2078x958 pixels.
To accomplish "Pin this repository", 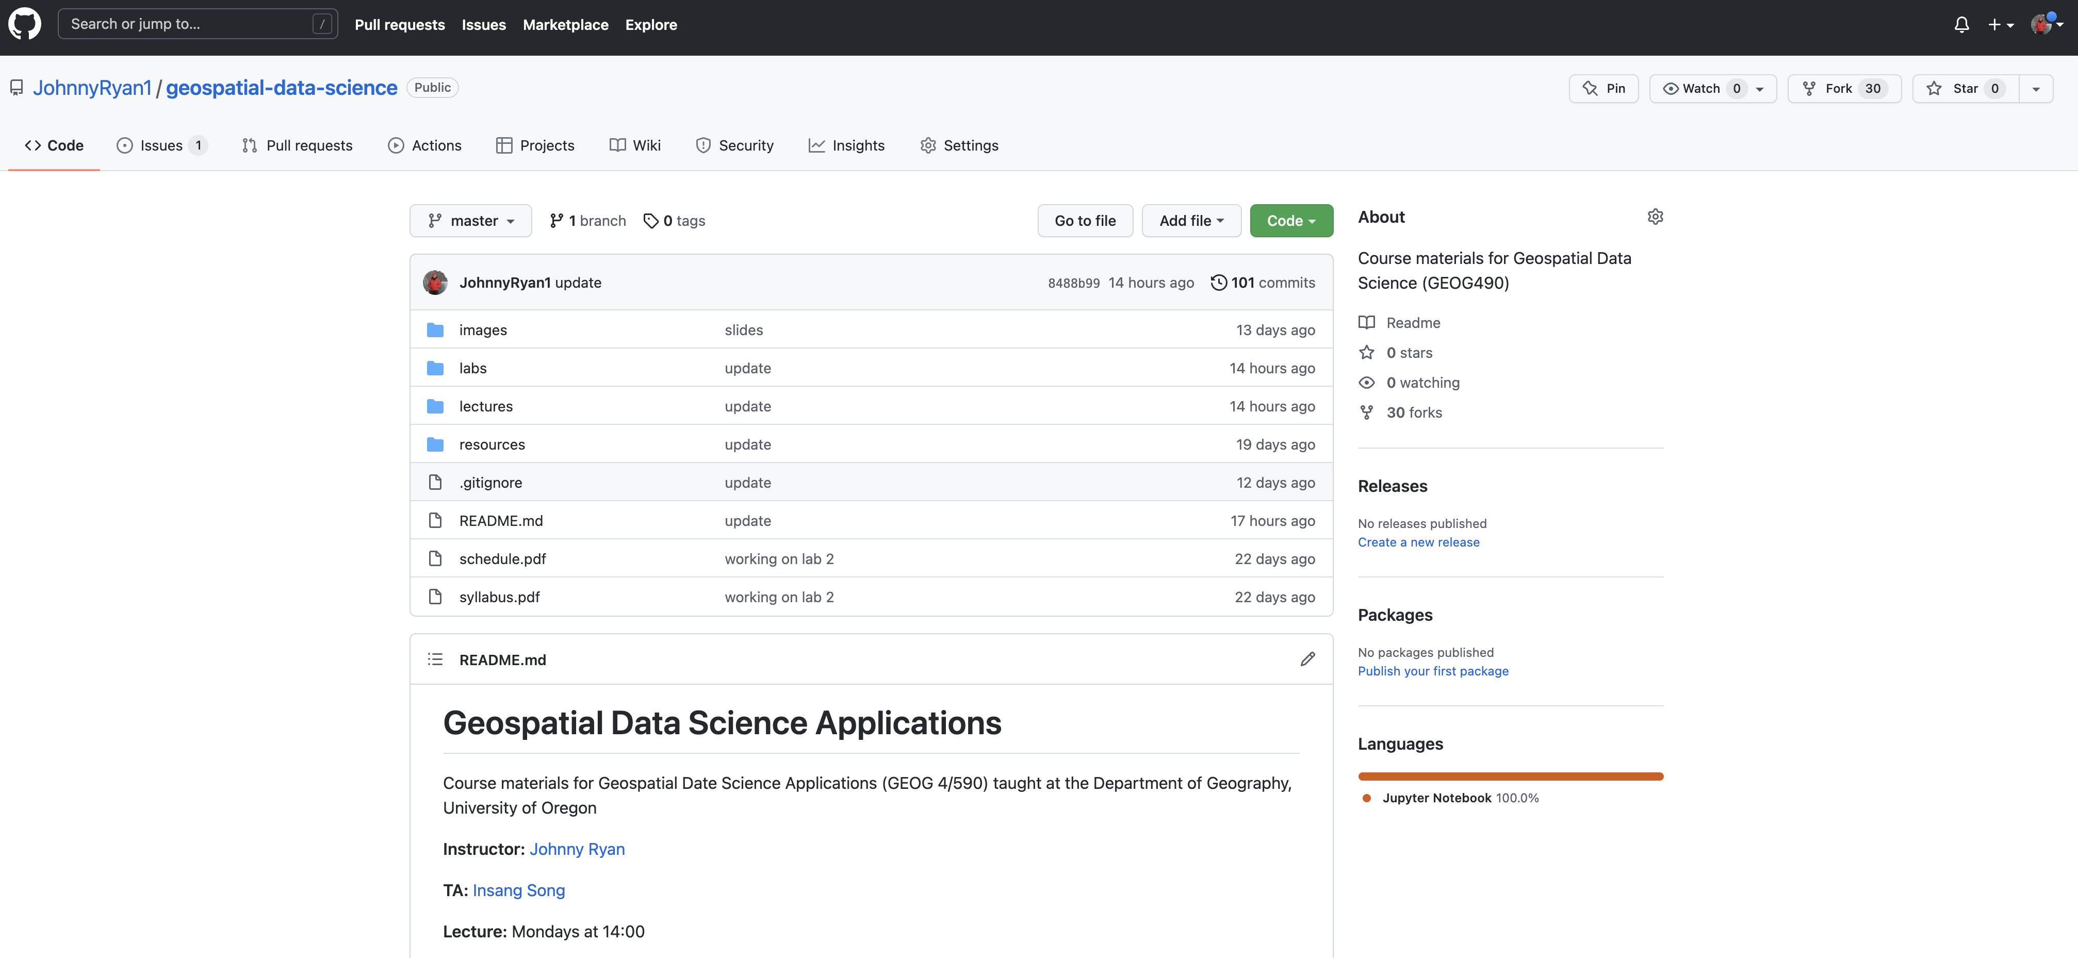I will (x=1604, y=89).
